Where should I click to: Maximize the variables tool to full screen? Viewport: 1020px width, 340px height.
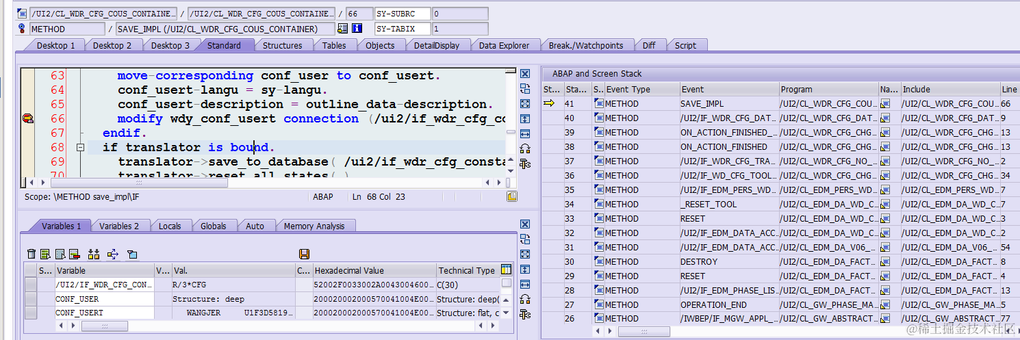[x=525, y=254]
